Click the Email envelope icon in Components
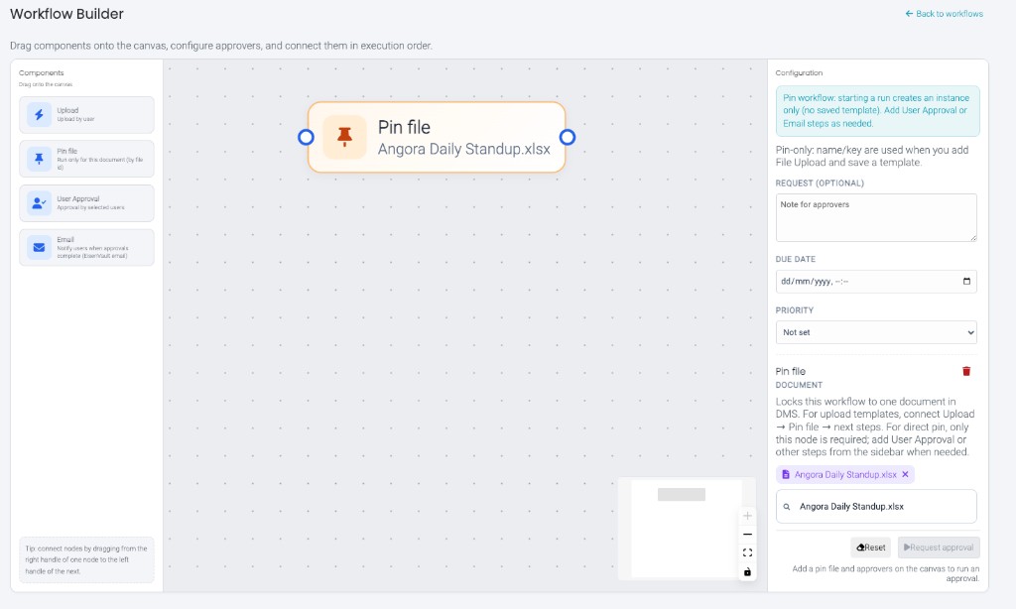1016x609 pixels. pyautogui.click(x=39, y=248)
